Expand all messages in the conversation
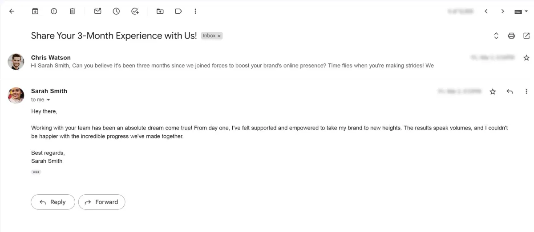The width and height of the screenshot is (534, 232). click(496, 36)
